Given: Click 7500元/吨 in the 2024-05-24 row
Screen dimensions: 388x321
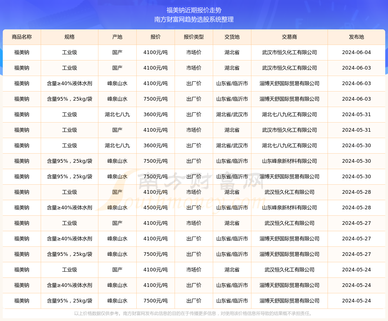Looking at the screenshot, I should (155, 301).
